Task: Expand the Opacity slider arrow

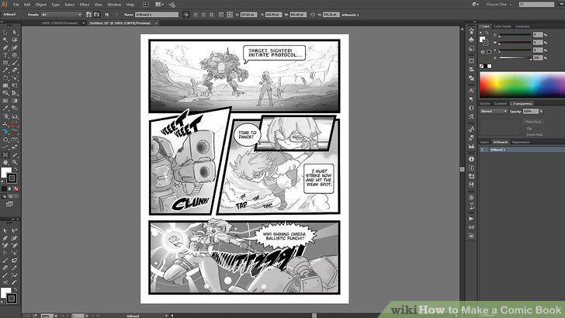Action: tap(541, 111)
